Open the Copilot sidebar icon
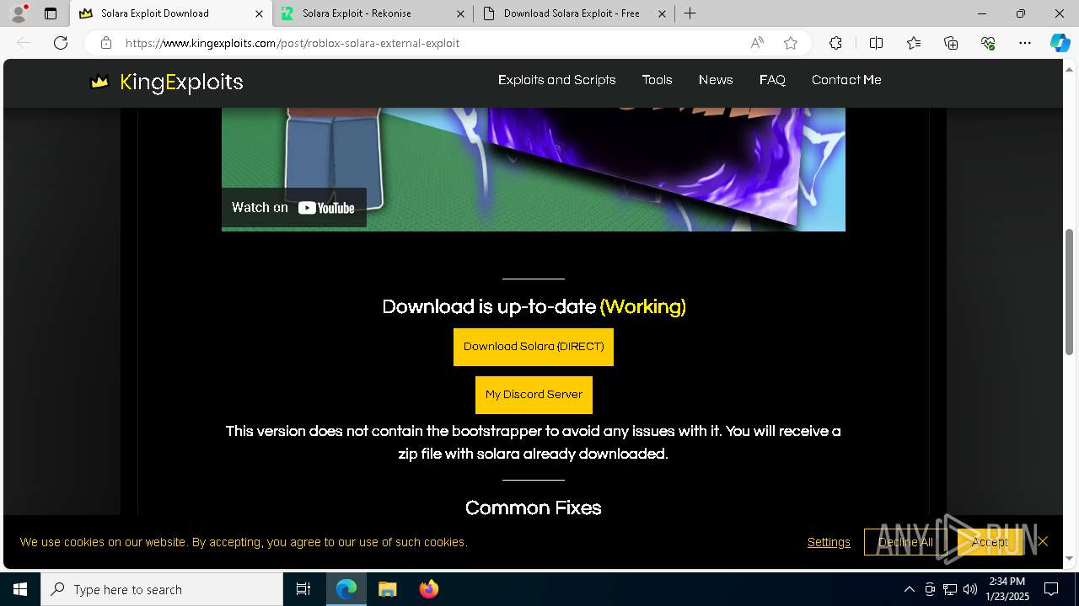Image resolution: width=1079 pixels, height=606 pixels. click(1060, 43)
